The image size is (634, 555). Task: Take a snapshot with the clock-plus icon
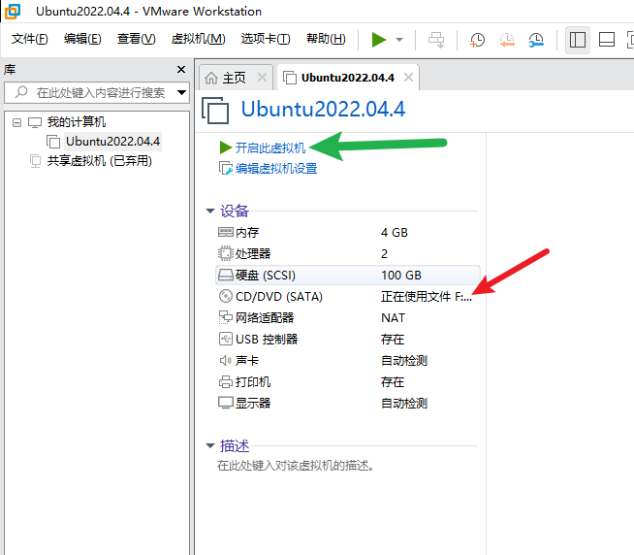point(478,40)
